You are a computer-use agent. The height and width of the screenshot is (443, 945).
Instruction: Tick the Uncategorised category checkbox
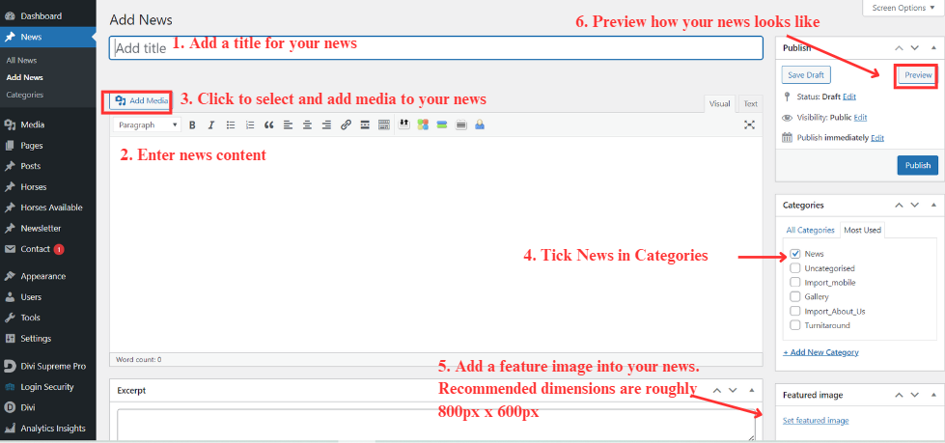pos(794,268)
